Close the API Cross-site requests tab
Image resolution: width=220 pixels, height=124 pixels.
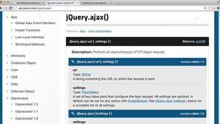tap(111, 3)
